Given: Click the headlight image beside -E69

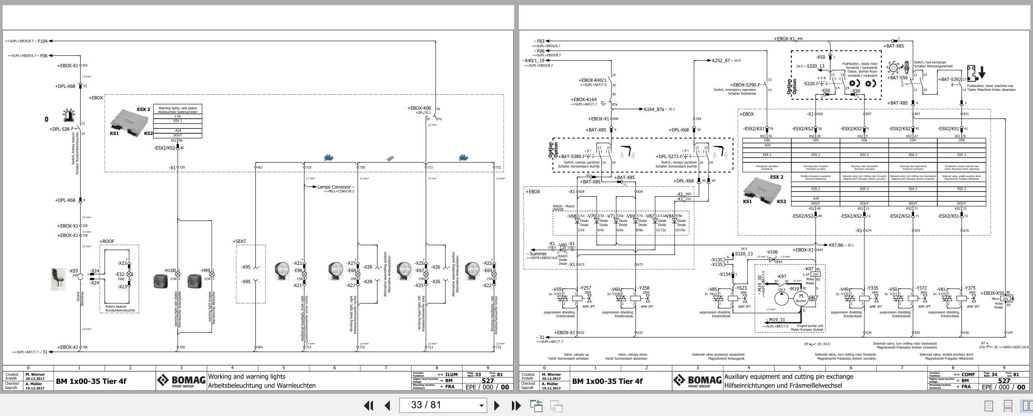Looking at the screenshot, I should 473,271.
